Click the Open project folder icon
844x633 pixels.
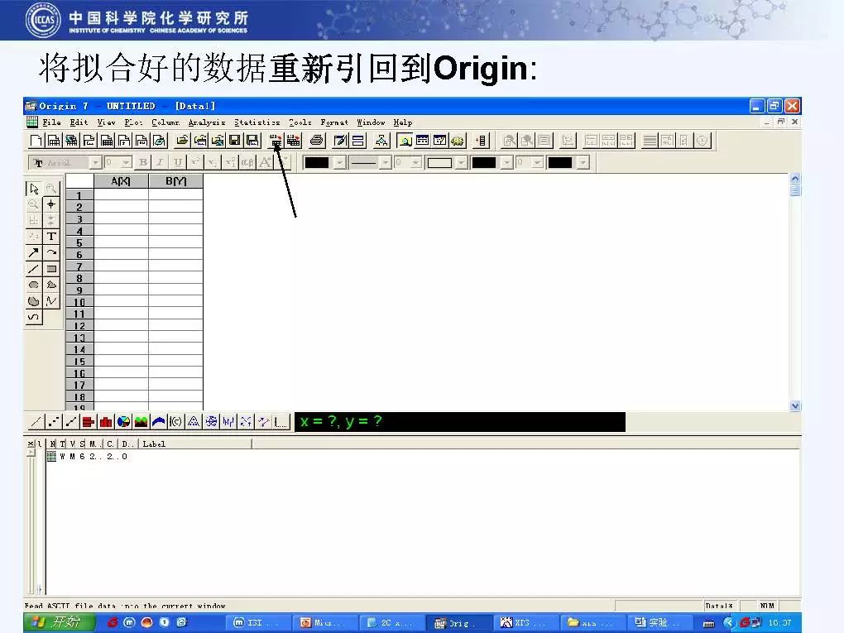pos(183,141)
